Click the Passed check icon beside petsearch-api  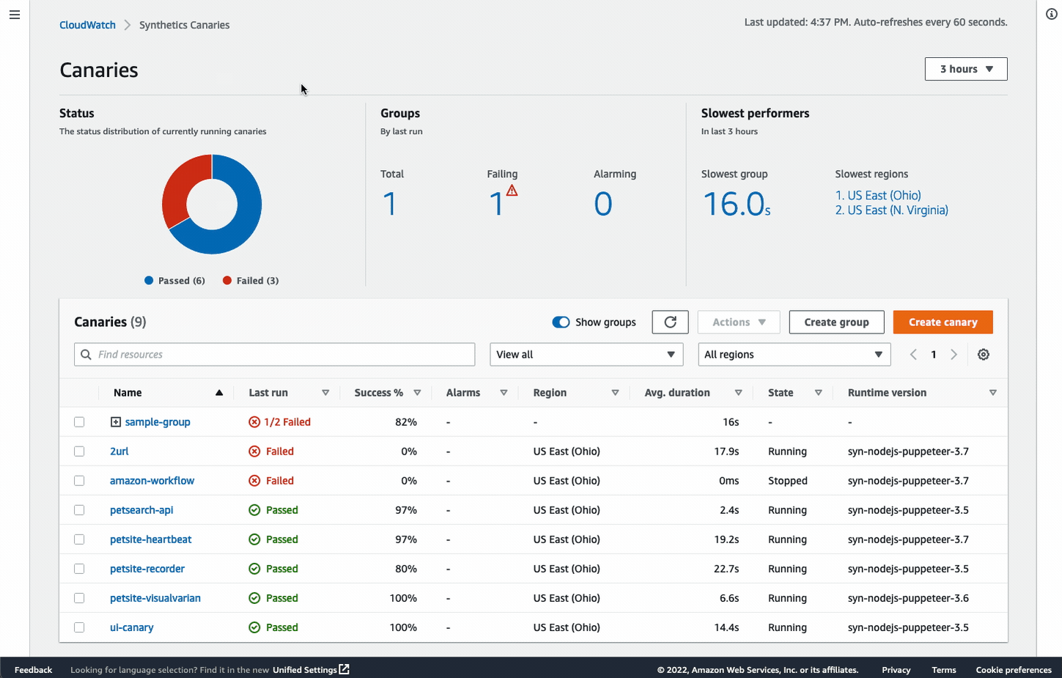click(x=254, y=509)
